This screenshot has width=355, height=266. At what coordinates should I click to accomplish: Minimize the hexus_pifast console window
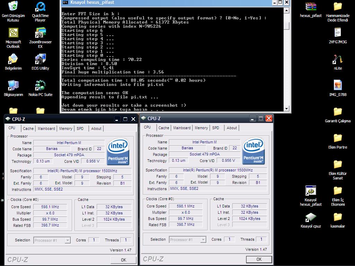pyautogui.click(x=275, y=2)
